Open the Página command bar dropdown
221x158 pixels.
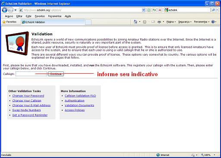[x=171, y=22]
